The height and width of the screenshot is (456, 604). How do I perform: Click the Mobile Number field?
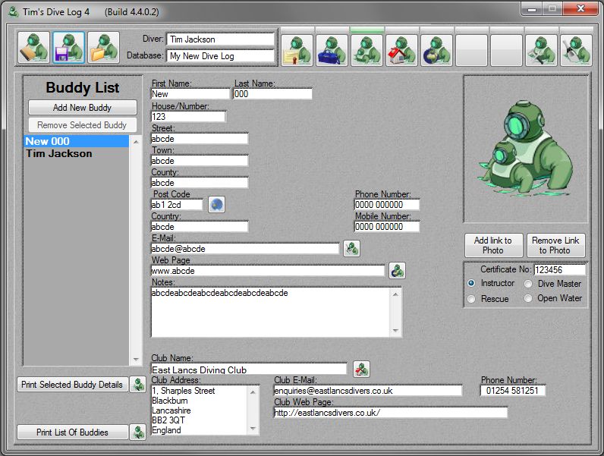tap(387, 226)
